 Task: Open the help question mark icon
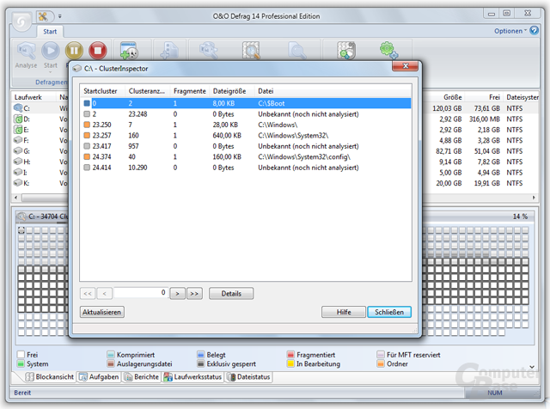[x=534, y=31]
